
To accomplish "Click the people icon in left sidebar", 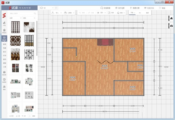I will pyautogui.click(x=4, y=86).
